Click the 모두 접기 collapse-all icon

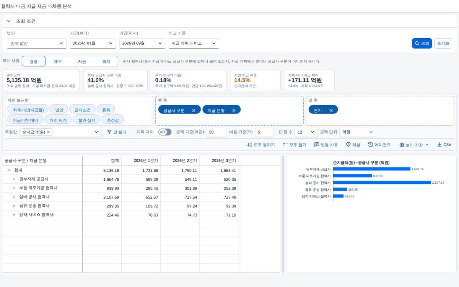point(285,145)
